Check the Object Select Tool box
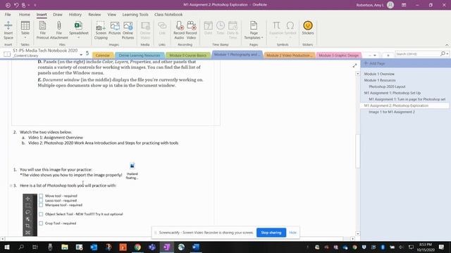This screenshot has width=451, height=253. coord(41,214)
